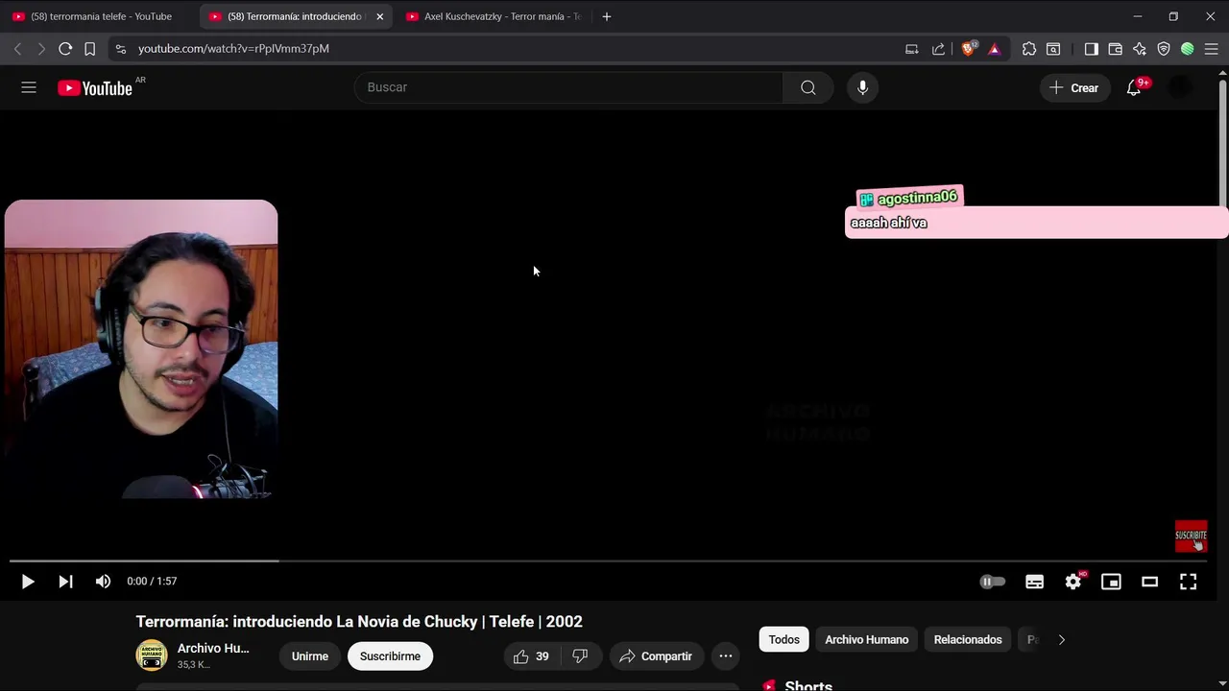Seek along the video progress bar
1229x691 pixels.
coord(608,560)
